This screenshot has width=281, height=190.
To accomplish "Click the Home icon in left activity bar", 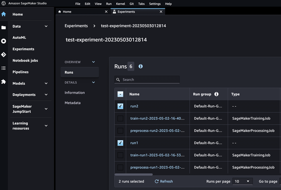I will (4, 14).
